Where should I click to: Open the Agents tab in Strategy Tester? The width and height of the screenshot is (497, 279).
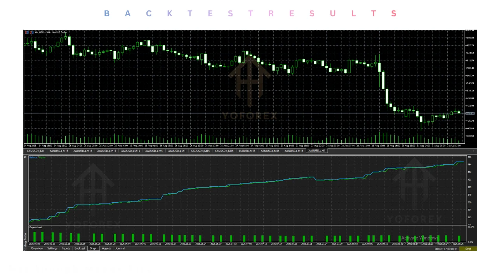[106, 248]
